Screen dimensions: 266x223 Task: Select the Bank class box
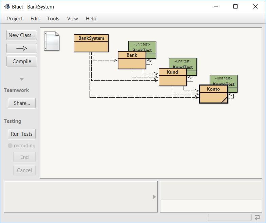coord(132,60)
